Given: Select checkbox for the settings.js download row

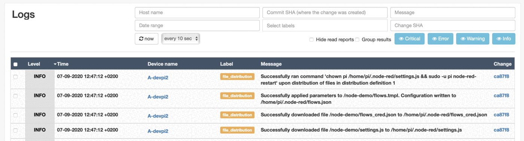Looking at the screenshot, I should click(x=15, y=131).
